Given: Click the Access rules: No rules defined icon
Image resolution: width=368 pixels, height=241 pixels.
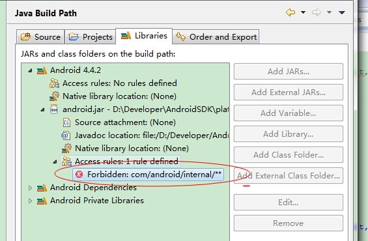Looking at the screenshot, I should click(54, 83).
